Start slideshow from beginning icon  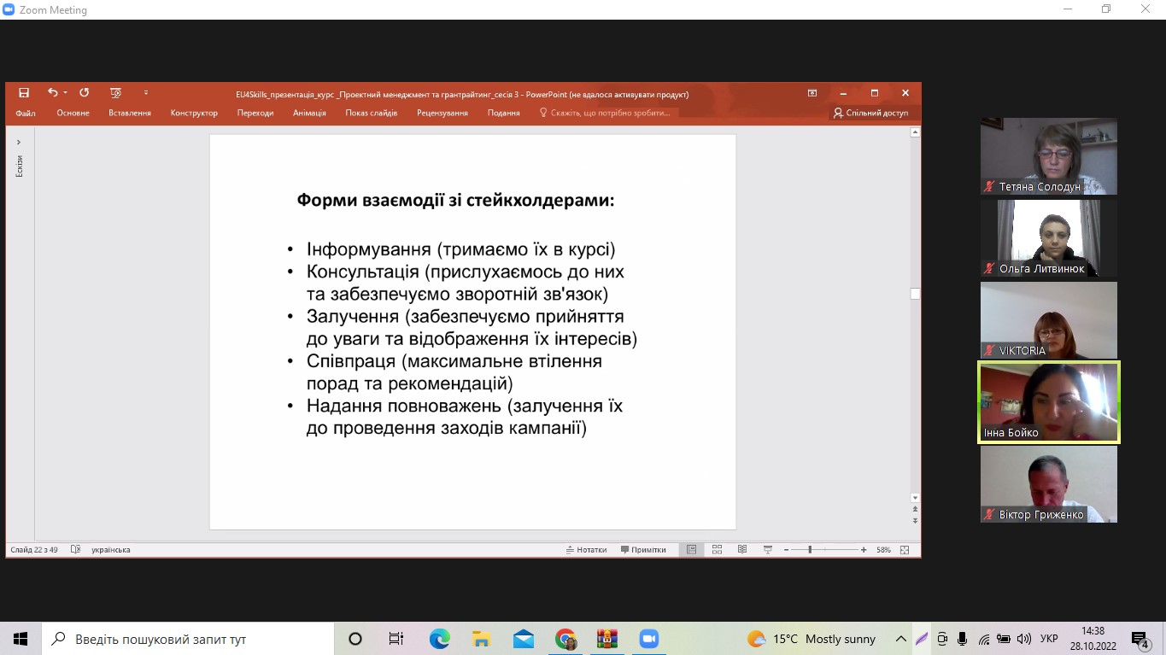click(116, 93)
